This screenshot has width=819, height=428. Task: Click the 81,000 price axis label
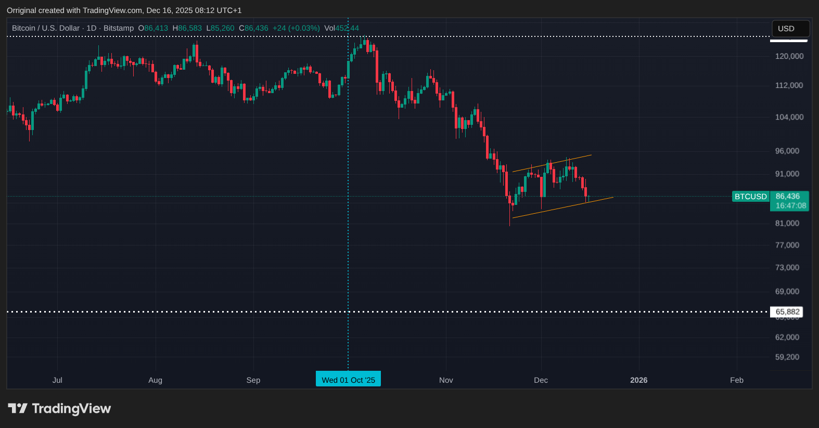click(787, 223)
